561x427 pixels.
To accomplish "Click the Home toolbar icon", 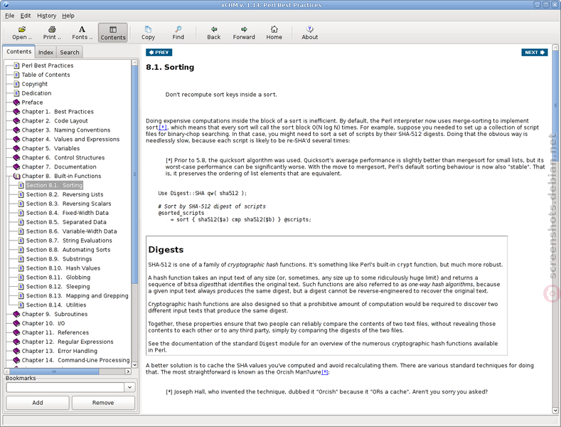I will click(x=274, y=33).
